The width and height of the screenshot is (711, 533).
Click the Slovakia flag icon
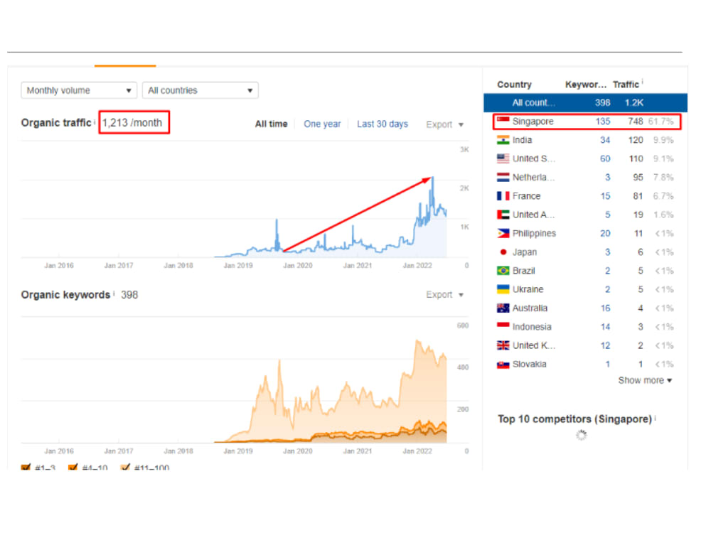tap(503, 365)
